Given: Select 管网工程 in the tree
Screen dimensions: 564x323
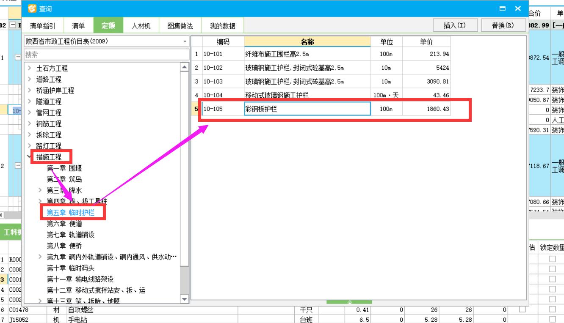Looking at the screenshot, I should click(49, 112).
